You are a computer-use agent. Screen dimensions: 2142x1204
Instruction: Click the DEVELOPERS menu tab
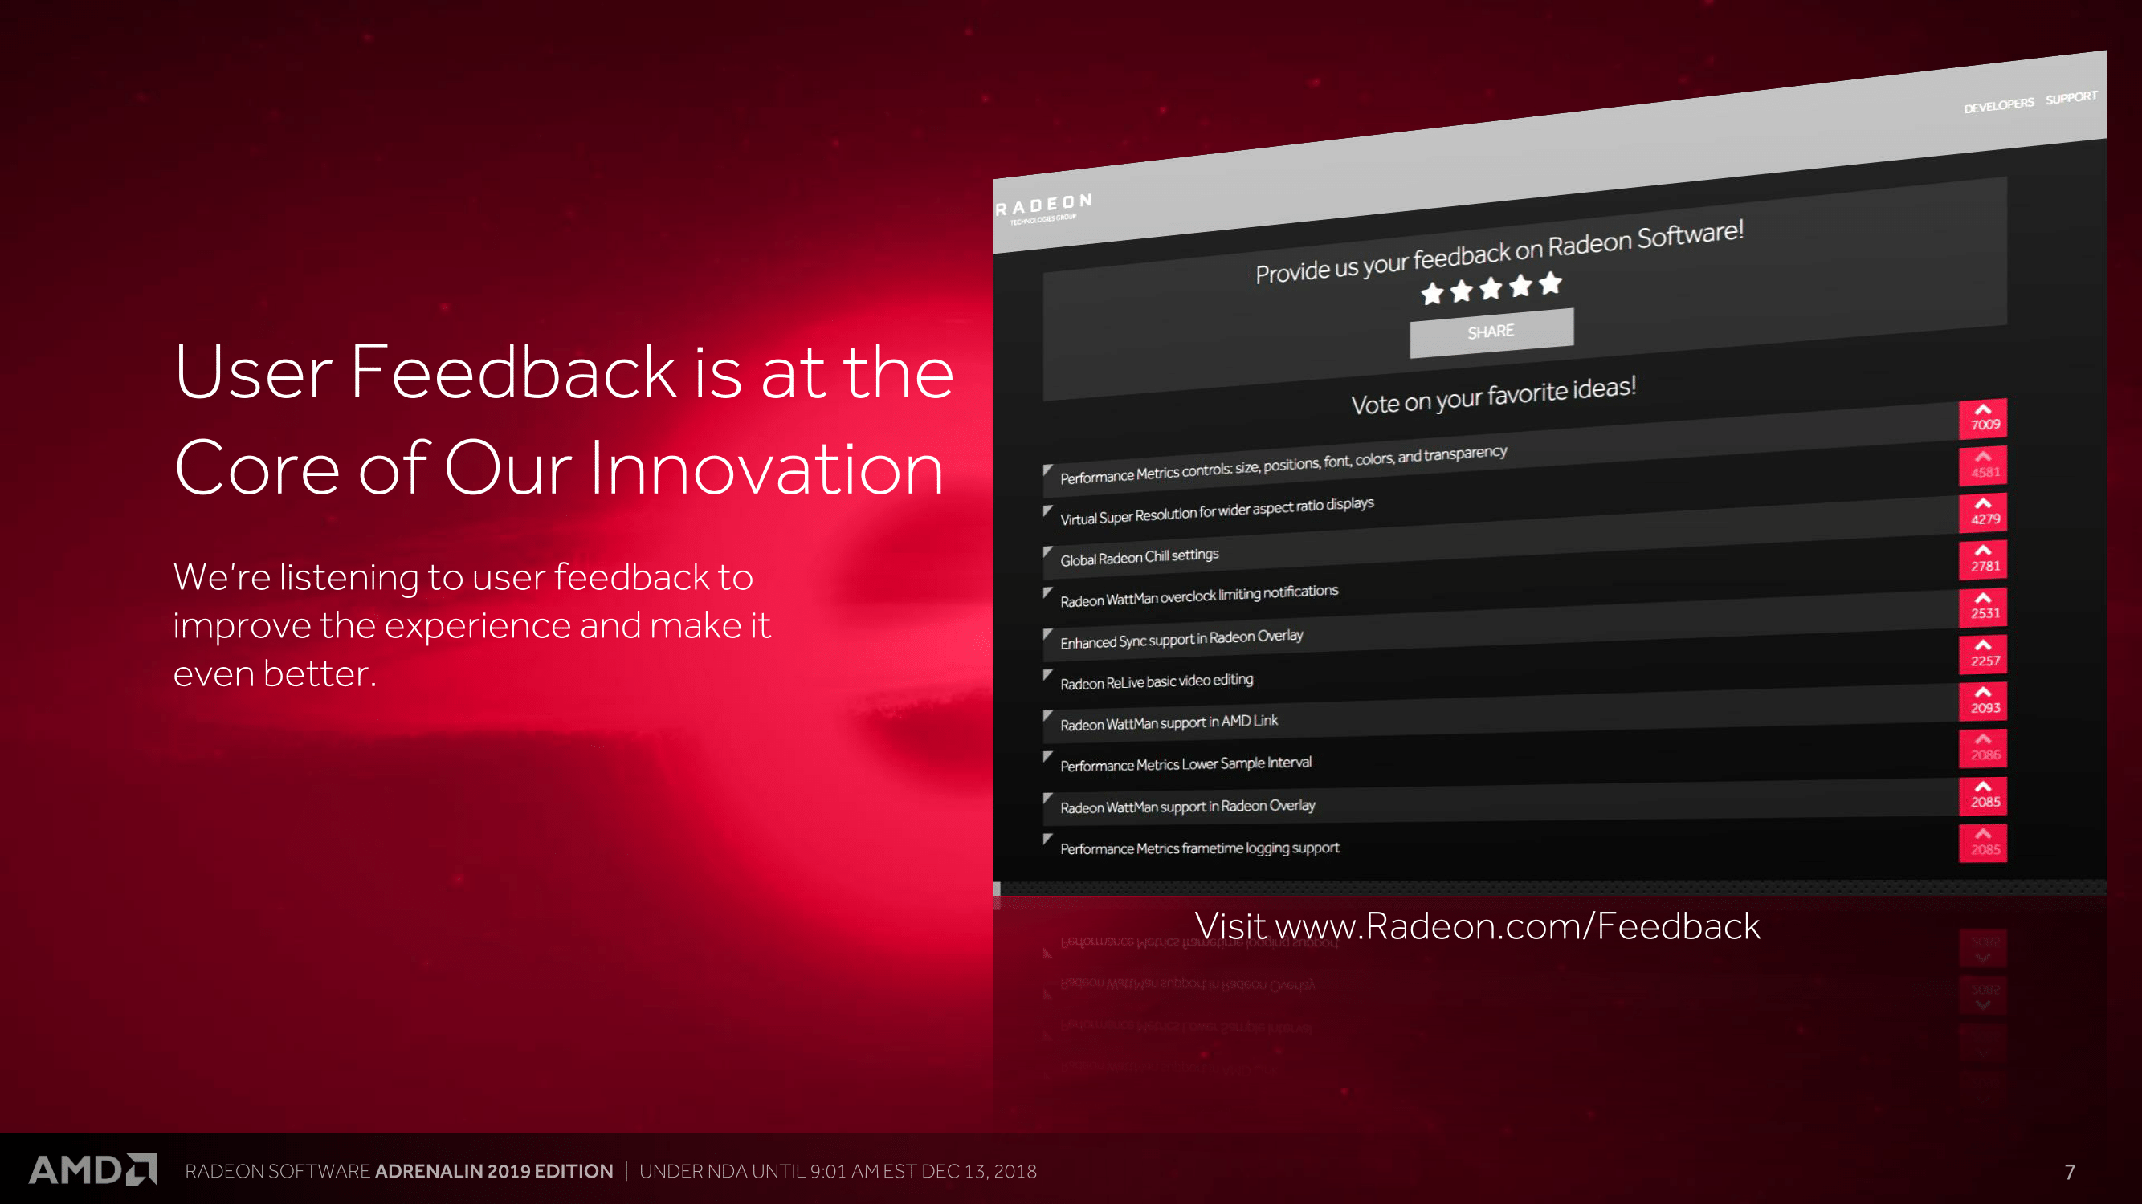tap(1990, 103)
